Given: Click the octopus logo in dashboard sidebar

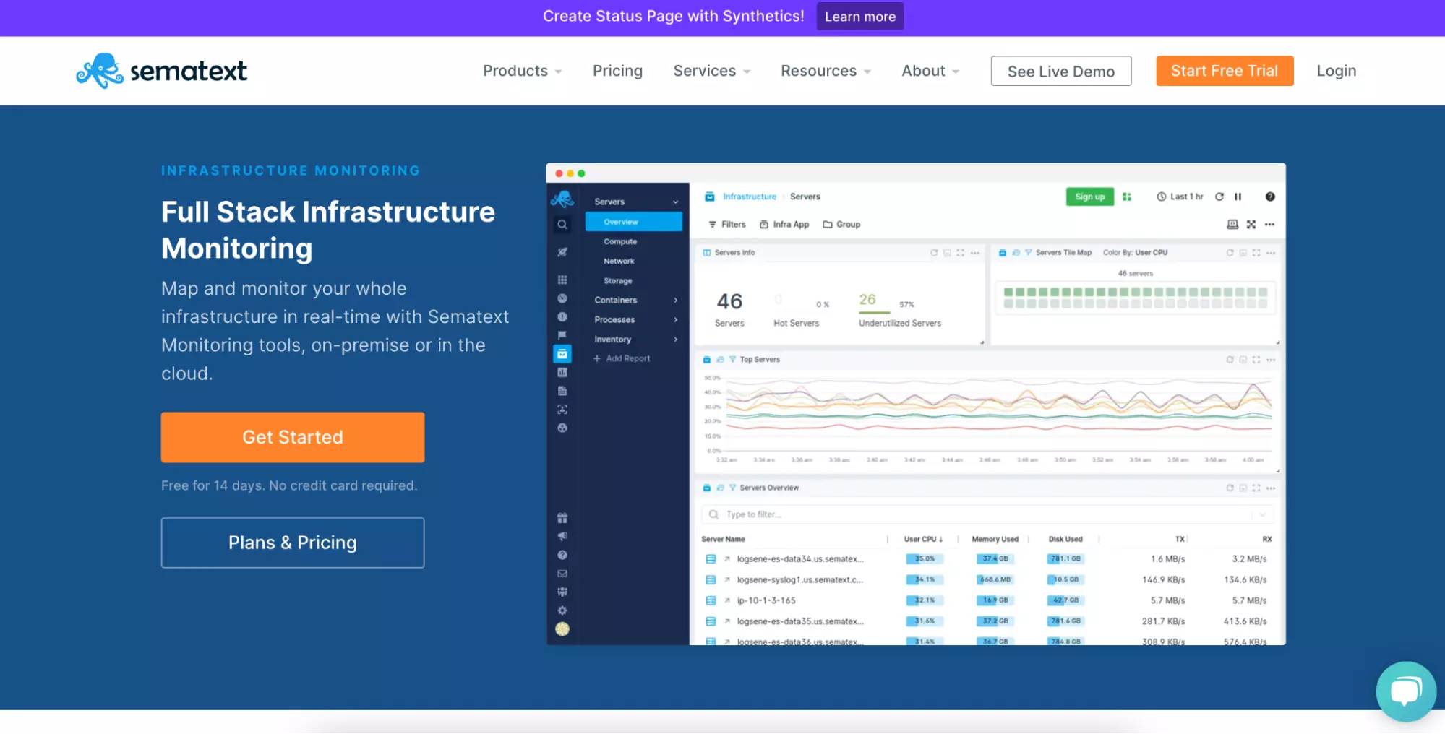Looking at the screenshot, I should [562, 199].
